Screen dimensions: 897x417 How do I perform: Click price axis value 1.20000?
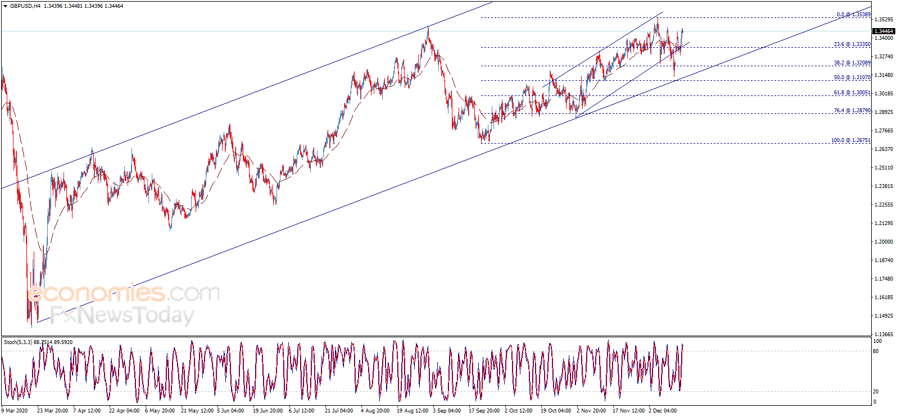[883, 242]
